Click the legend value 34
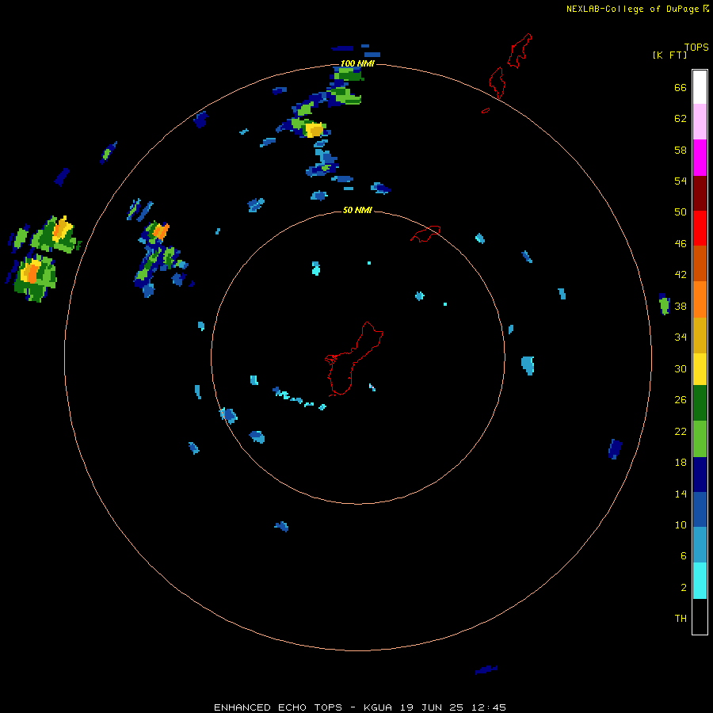This screenshot has height=713, width=713. pos(681,337)
